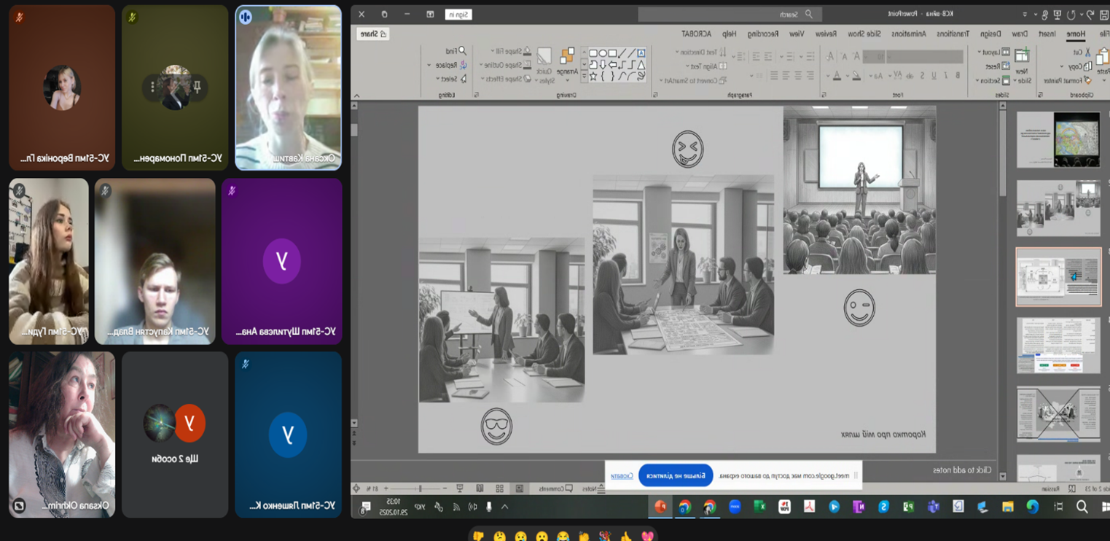Select the star shape in shapes gallery
Image resolution: width=1110 pixels, height=541 pixels.
tap(593, 76)
